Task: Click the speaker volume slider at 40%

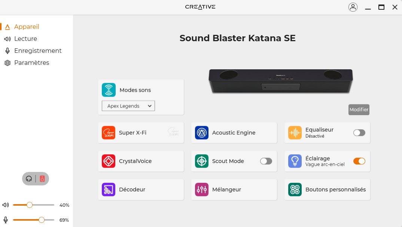Action: tap(30, 205)
